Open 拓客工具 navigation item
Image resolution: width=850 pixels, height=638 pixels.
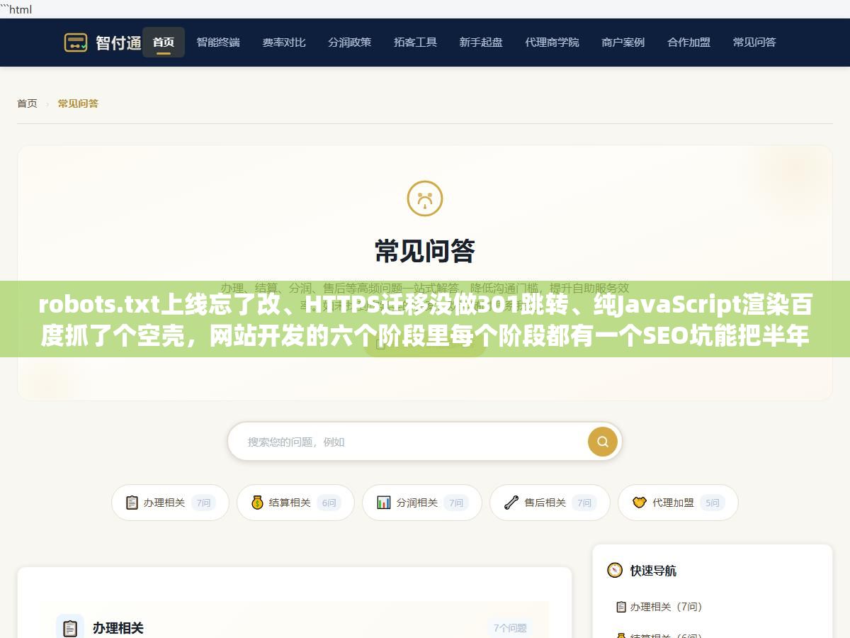416,43
